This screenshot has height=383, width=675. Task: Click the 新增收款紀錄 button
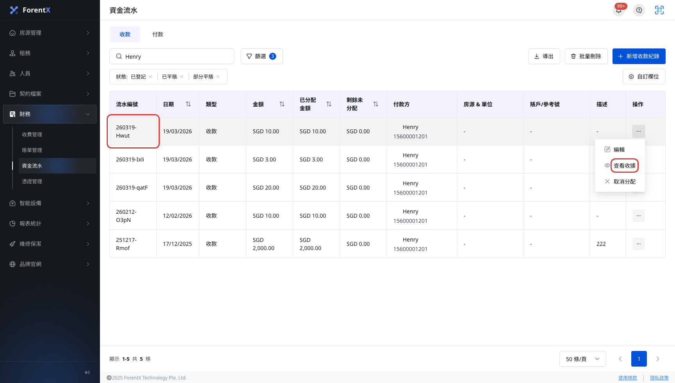(639, 56)
